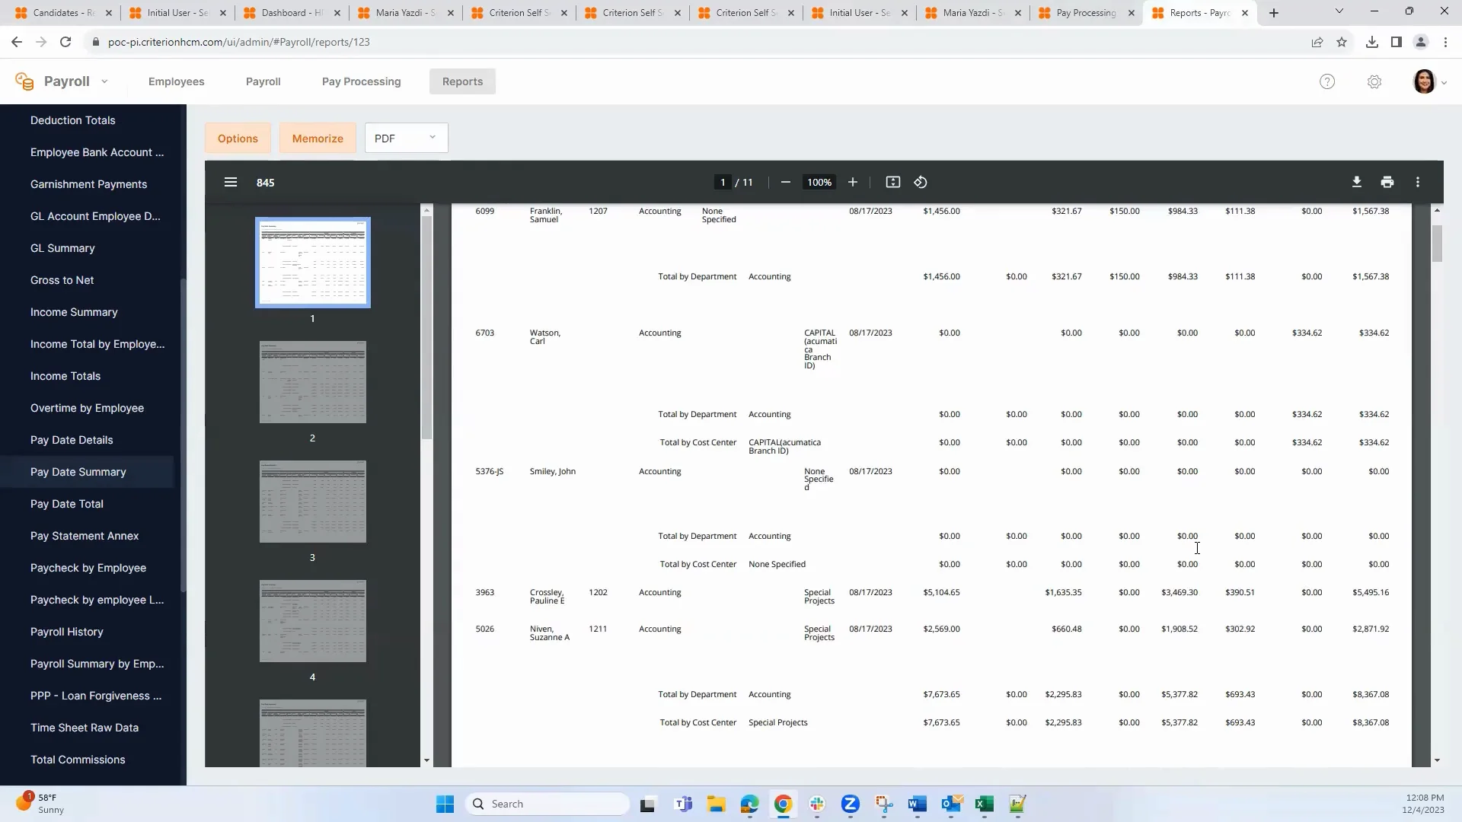Expand the Payroll module switcher
1462x822 pixels.
(x=104, y=81)
